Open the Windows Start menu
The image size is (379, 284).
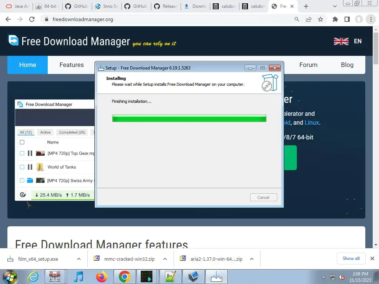click(10, 277)
